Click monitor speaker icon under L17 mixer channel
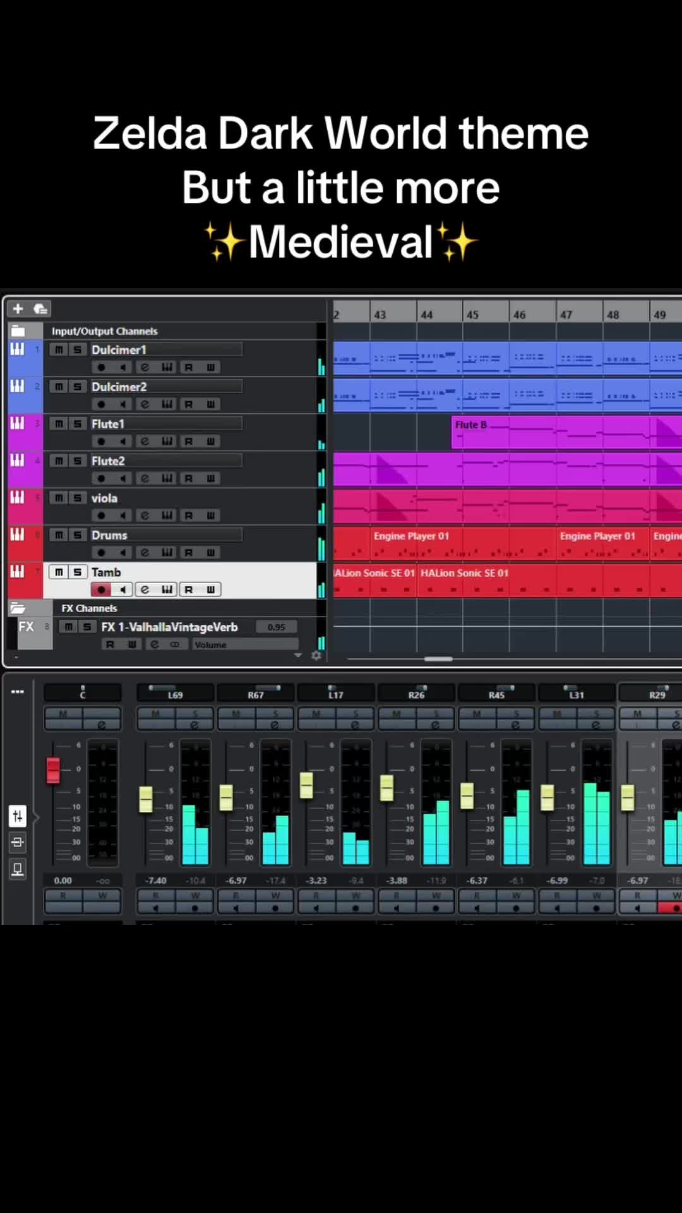 click(316, 908)
